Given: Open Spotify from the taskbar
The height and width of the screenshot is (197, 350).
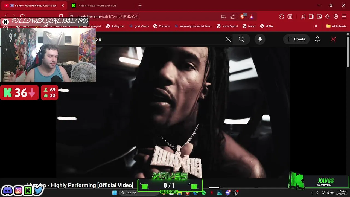Looking at the screenshot, I should click(203, 193).
